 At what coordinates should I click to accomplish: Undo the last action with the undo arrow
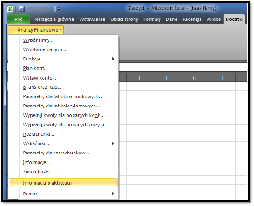tap(31, 8)
